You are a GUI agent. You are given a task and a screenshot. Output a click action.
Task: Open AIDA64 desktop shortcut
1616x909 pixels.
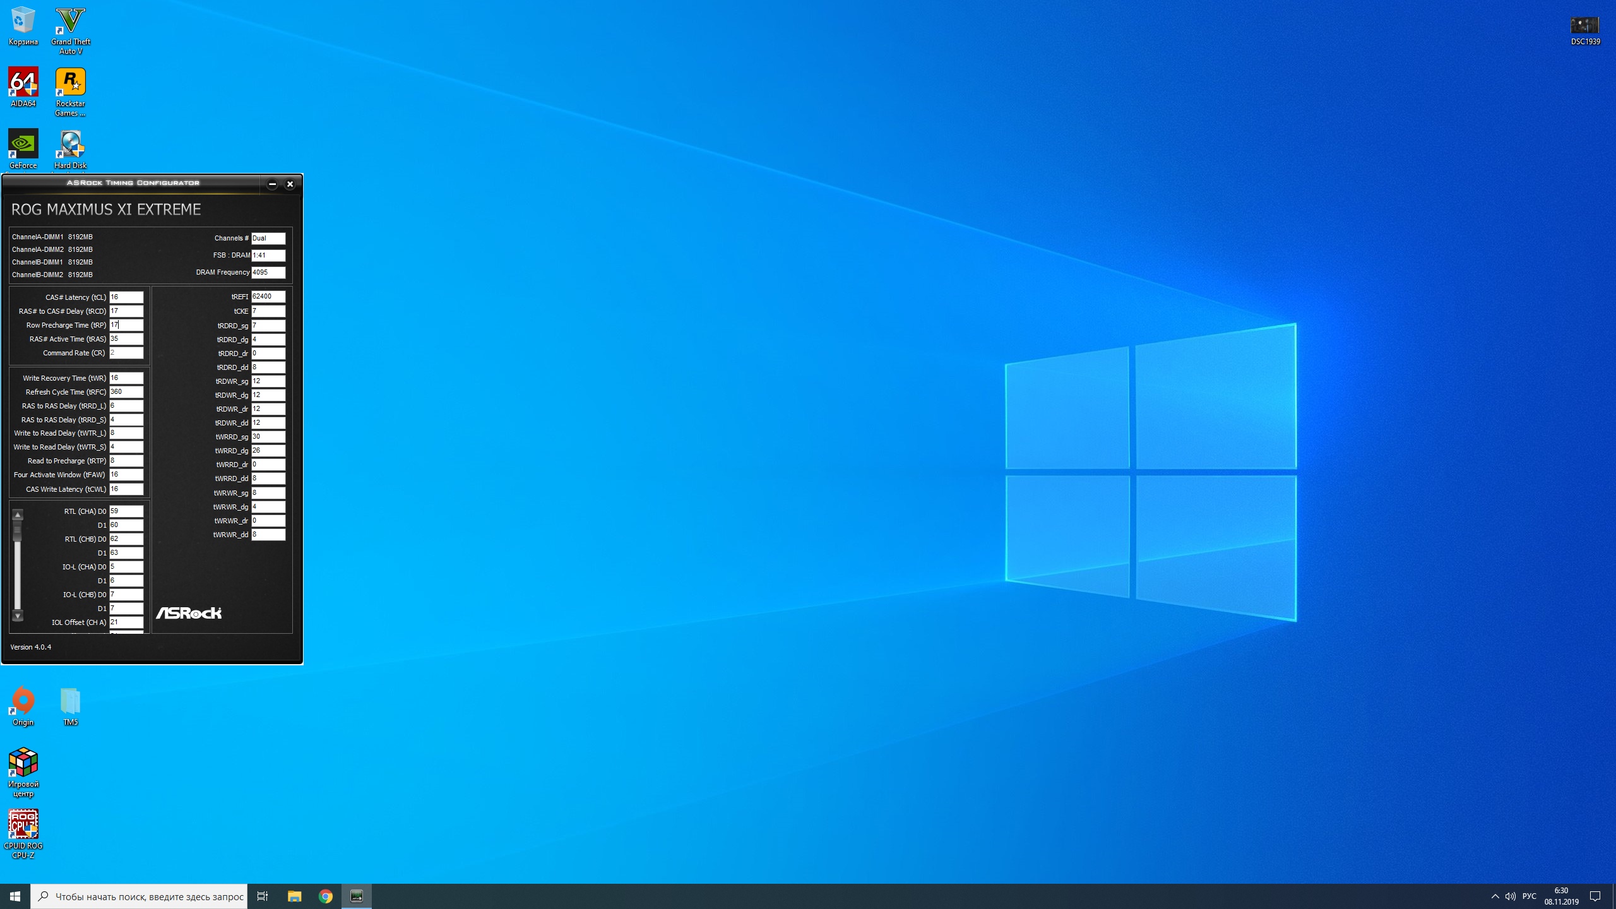pos(23,83)
